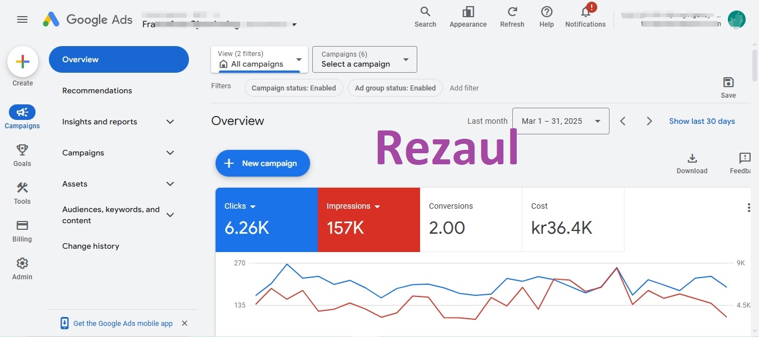This screenshot has width=759, height=337.
Task: Click the 4.5K right axis label
Action: click(x=743, y=305)
